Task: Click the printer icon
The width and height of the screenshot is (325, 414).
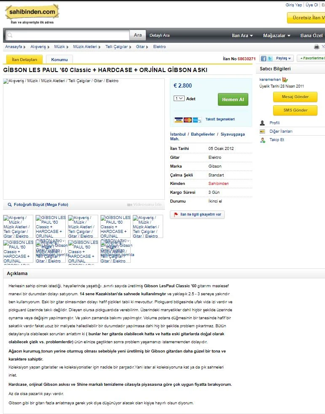Action: [x=317, y=47]
